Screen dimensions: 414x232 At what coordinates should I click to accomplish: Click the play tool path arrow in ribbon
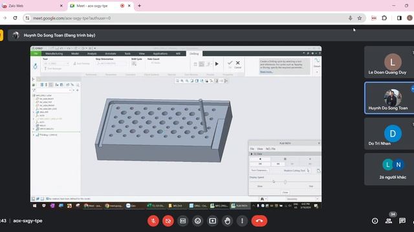click(217, 64)
